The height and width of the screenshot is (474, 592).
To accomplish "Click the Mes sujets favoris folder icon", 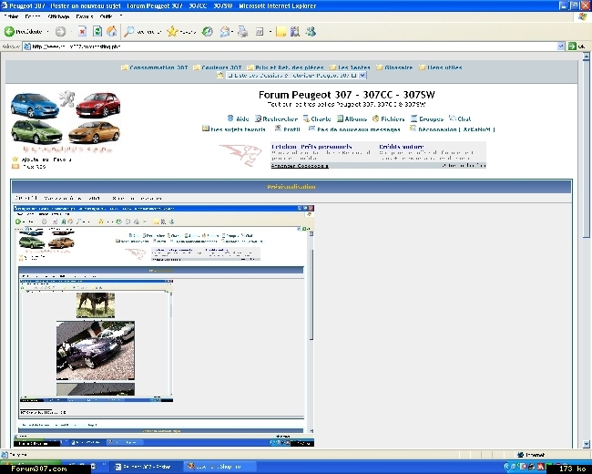I will coord(206,129).
